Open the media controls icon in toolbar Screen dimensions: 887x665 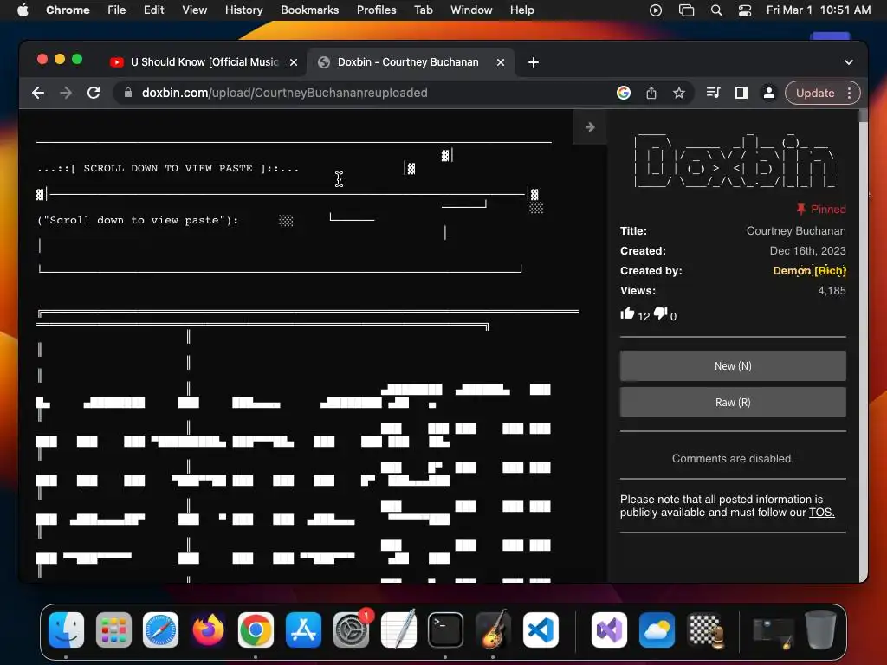(x=714, y=93)
